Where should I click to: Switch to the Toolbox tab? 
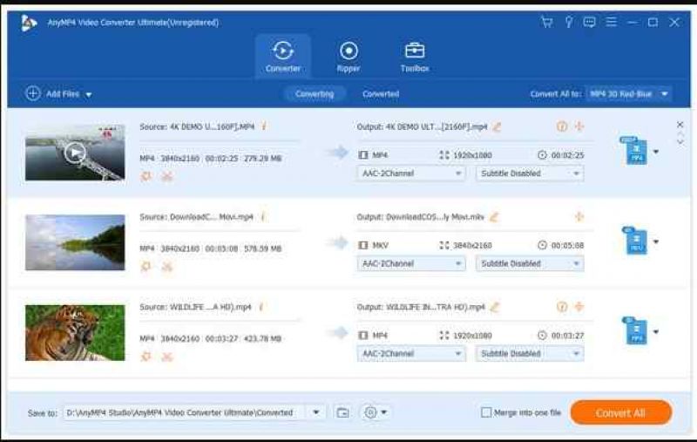[x=415, y=56]
